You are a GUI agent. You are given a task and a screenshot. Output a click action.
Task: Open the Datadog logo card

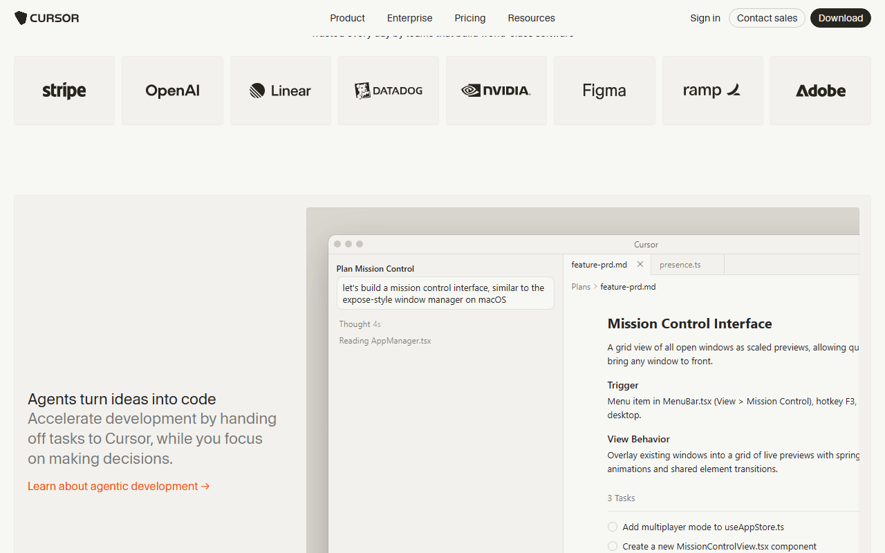389,91
